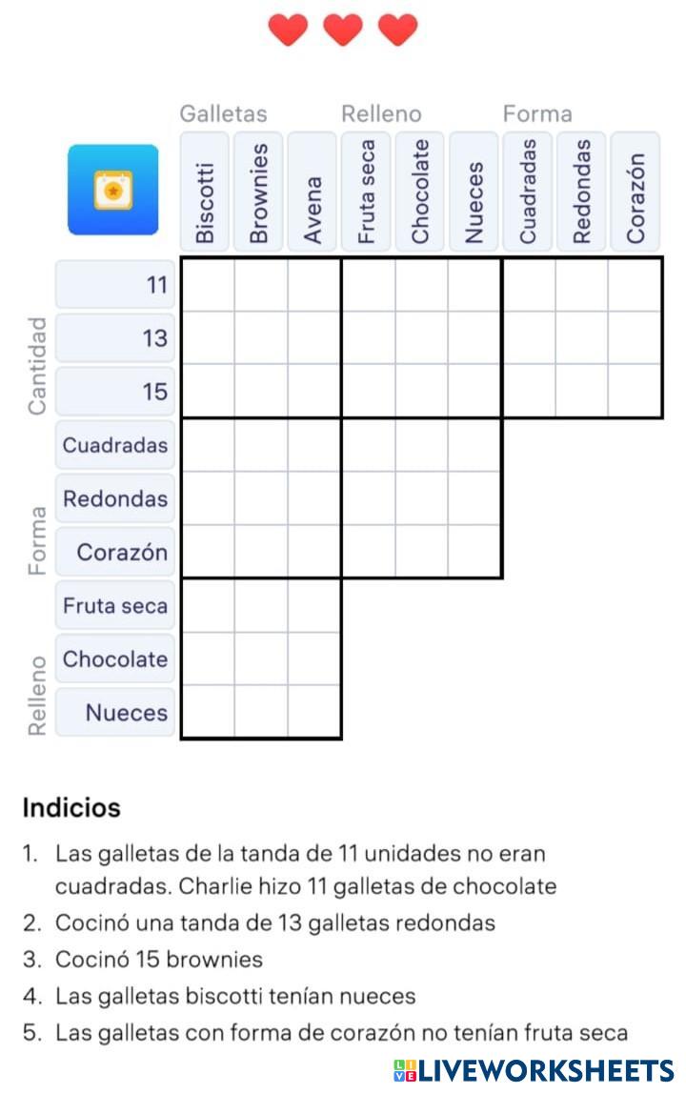Click the Redondas row label

pyautogui.click(x=115, y=498)
